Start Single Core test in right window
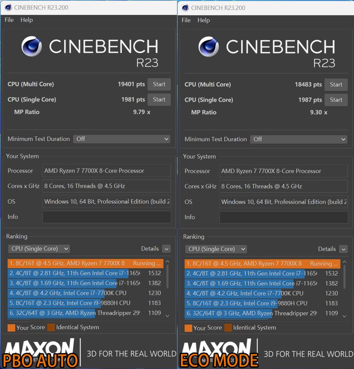Image resolution: width=354 pixels, height=369 pixels. point(336,100)
